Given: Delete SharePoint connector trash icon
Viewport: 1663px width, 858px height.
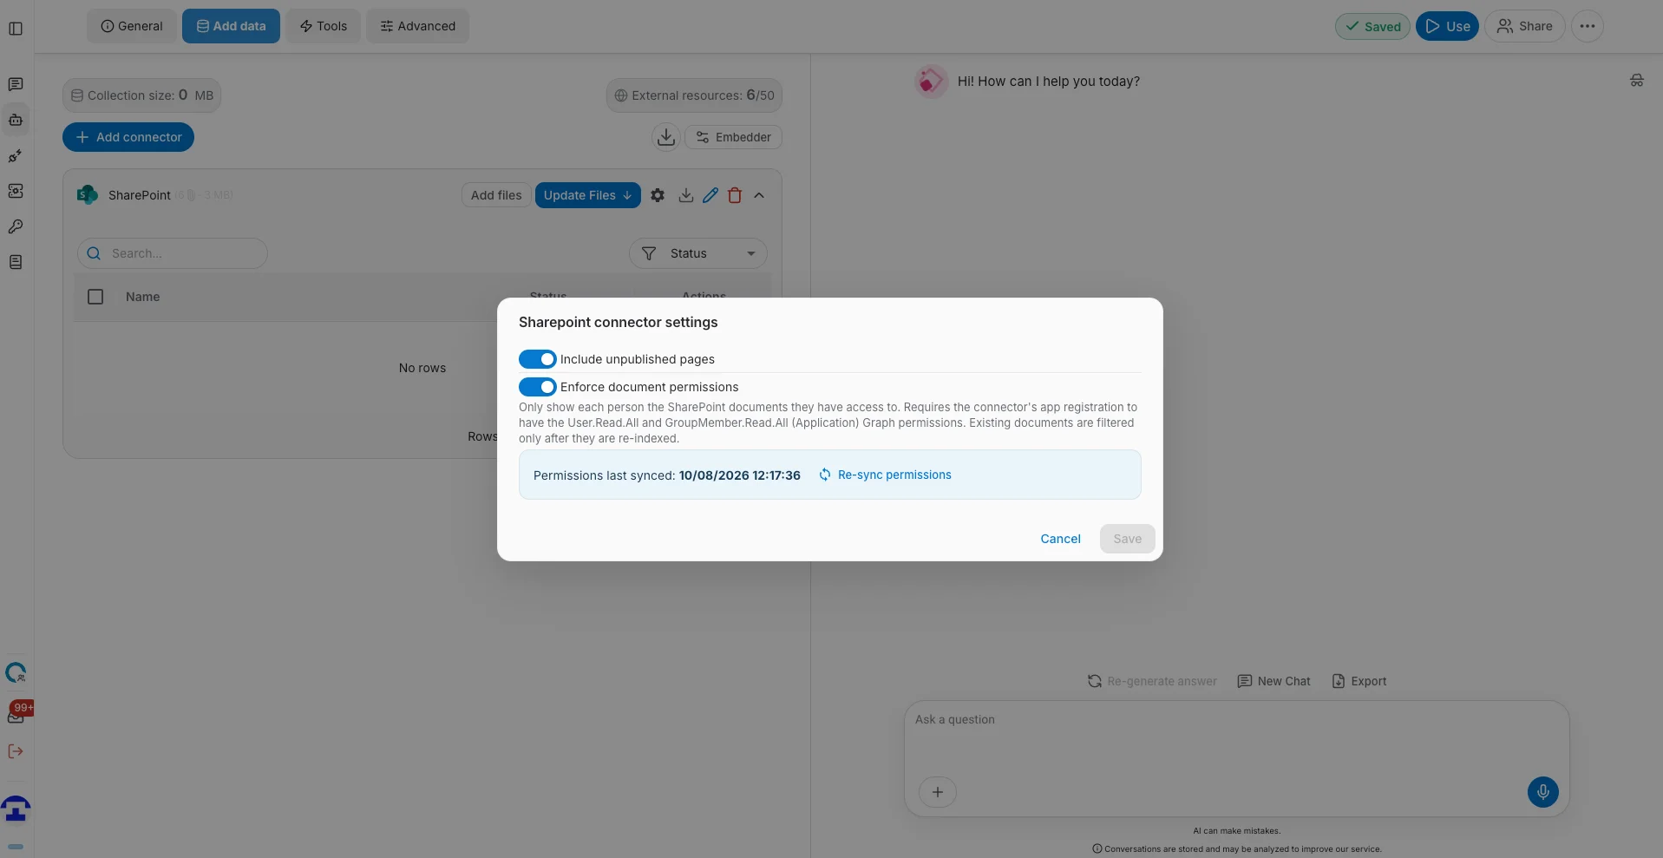Looking at the screenshot, I should [x=735, y=195].
